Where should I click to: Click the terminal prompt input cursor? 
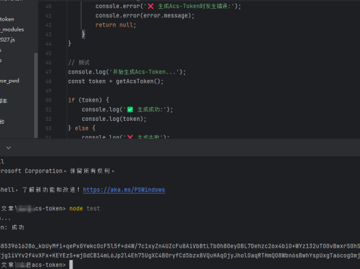coord(71,265)
